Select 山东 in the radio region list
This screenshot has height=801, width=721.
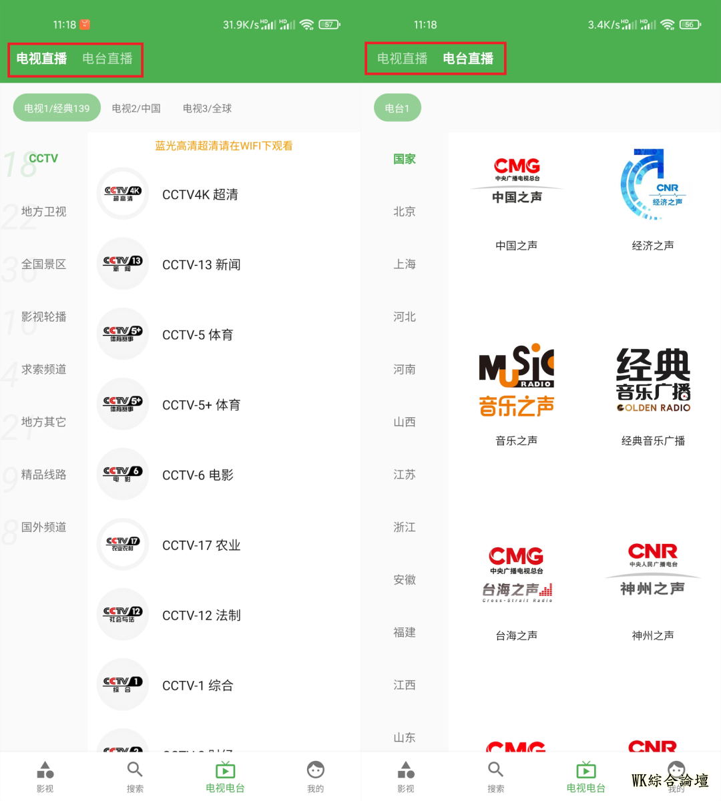coord(405,738)
